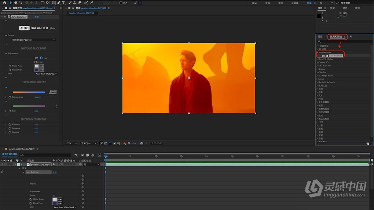Select the Roto Brush tool
The height and width of the screenshot is (210, 374).
tap(86, 3)
